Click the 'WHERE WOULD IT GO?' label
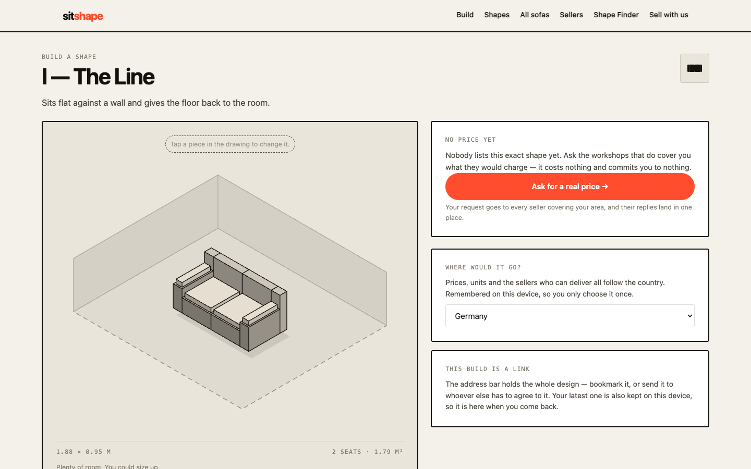This screenshot has width=751, height=469. [483, 267]
